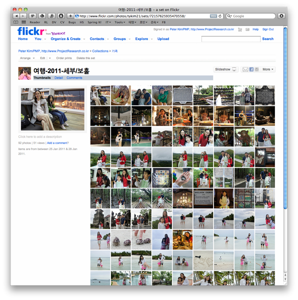Click the swirl toolbar button
Screen dimensions: 298x300
(x=51, y=16)
